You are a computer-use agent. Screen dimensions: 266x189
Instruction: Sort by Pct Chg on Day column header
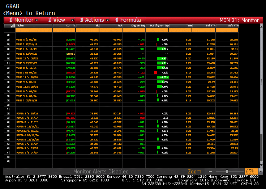tap(157, 26)
